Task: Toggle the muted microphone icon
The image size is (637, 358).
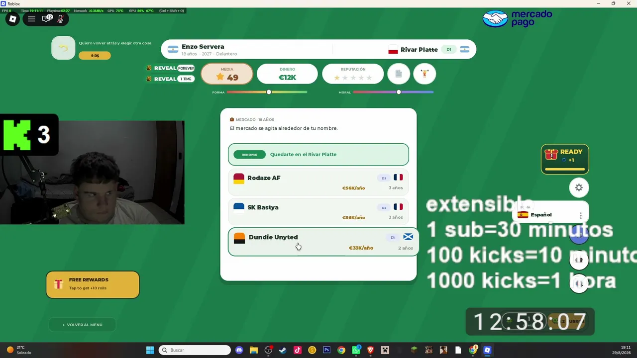Action: coord(61,19)
